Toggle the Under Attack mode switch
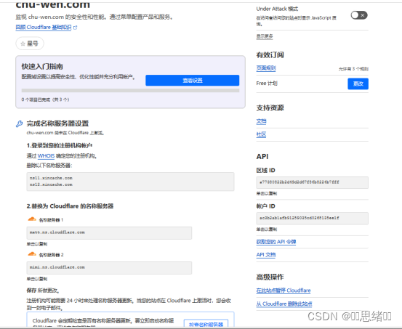 tap(359, 15)
